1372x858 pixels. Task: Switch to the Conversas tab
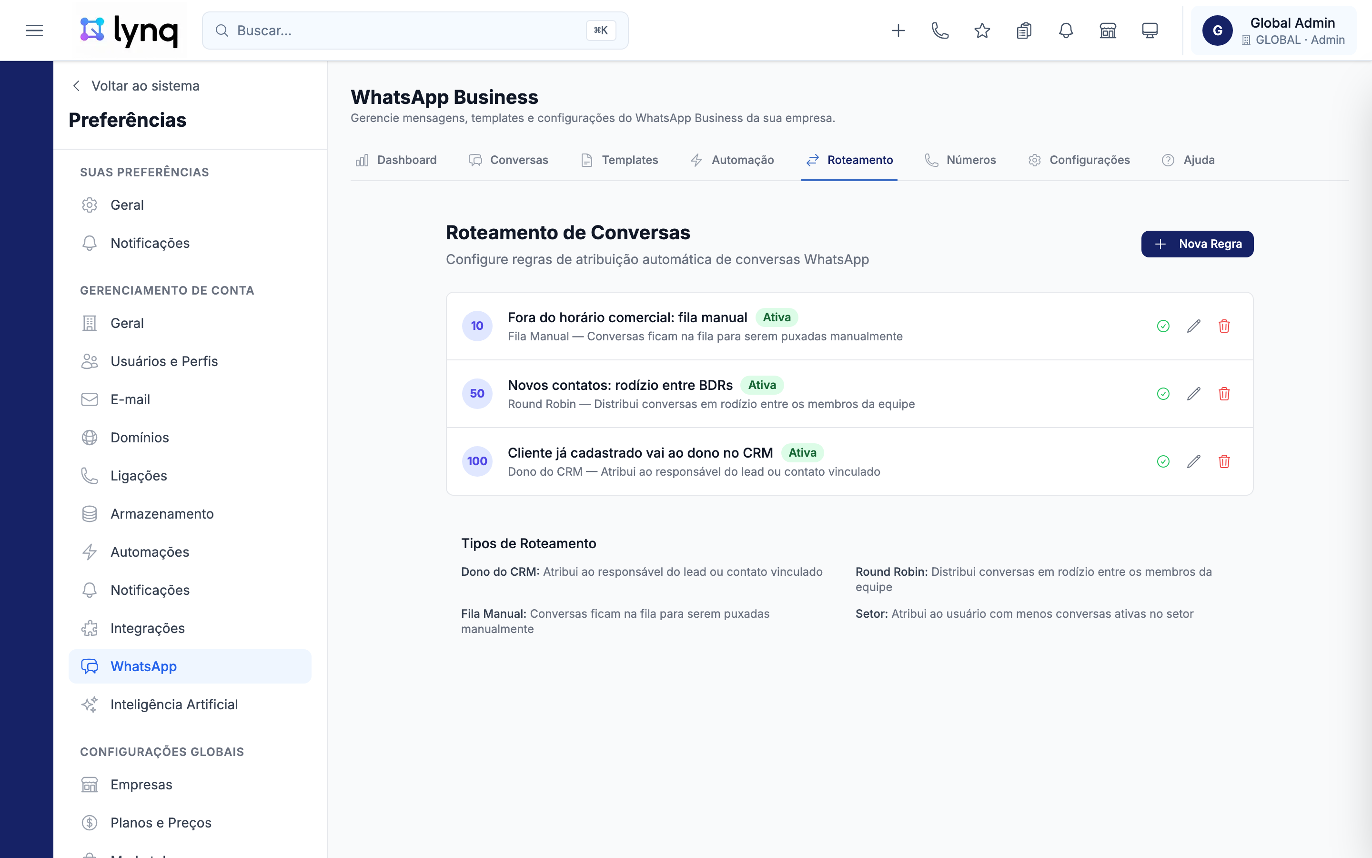pos(509,160)
